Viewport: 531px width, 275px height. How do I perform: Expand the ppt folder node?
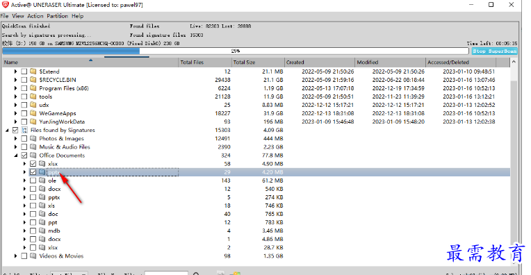tap(24, 222)
